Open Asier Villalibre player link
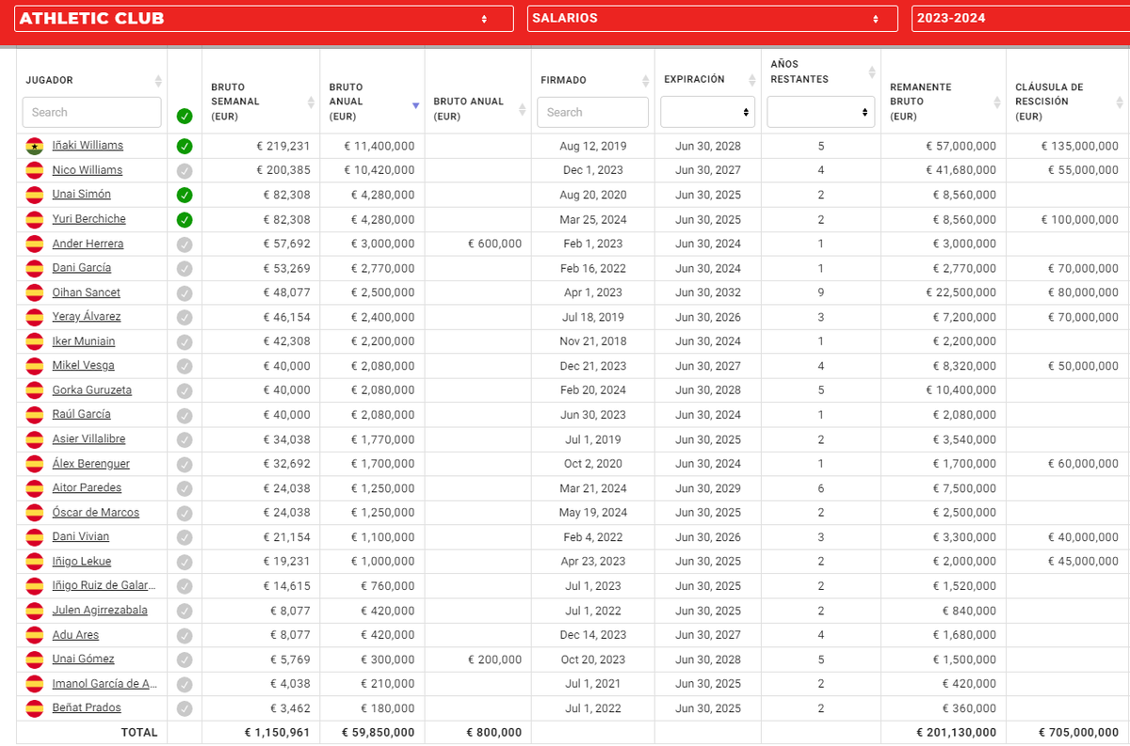This screenshot has width=1130, height=746. tap(89, 439)
